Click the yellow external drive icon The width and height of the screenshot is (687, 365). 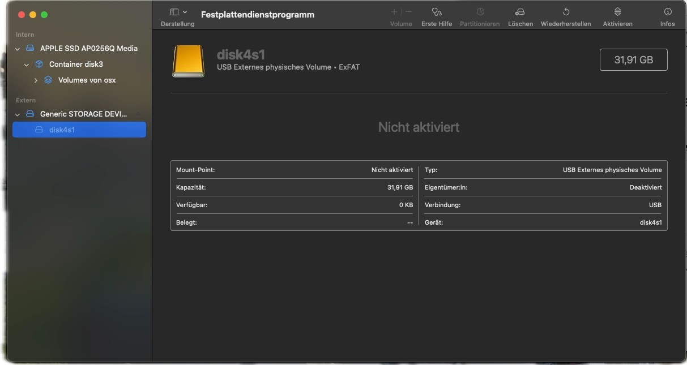[x=188, y=61]
